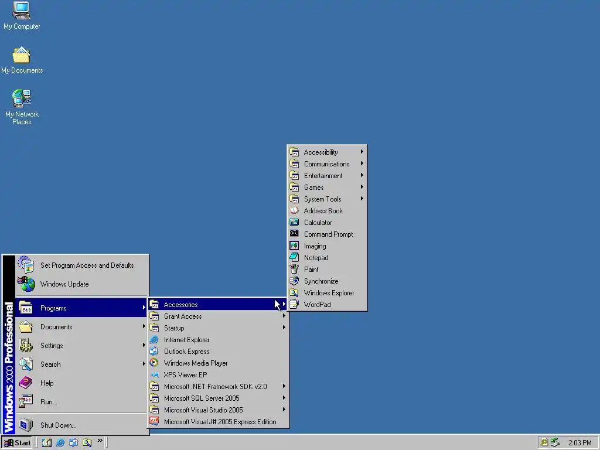The height and width of the screenshot is (450, 600).
Task: Click the Windows Update globe icon
Action: point(26,284)
